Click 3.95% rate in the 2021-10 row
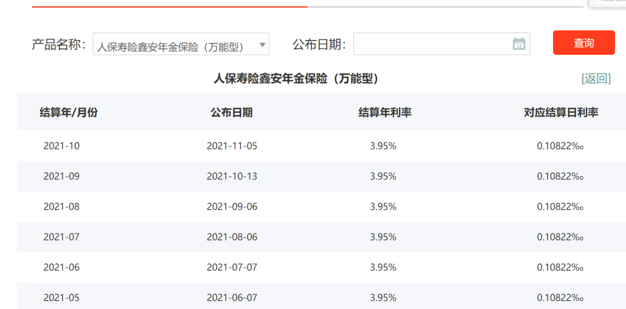 [x=383, y=146]
